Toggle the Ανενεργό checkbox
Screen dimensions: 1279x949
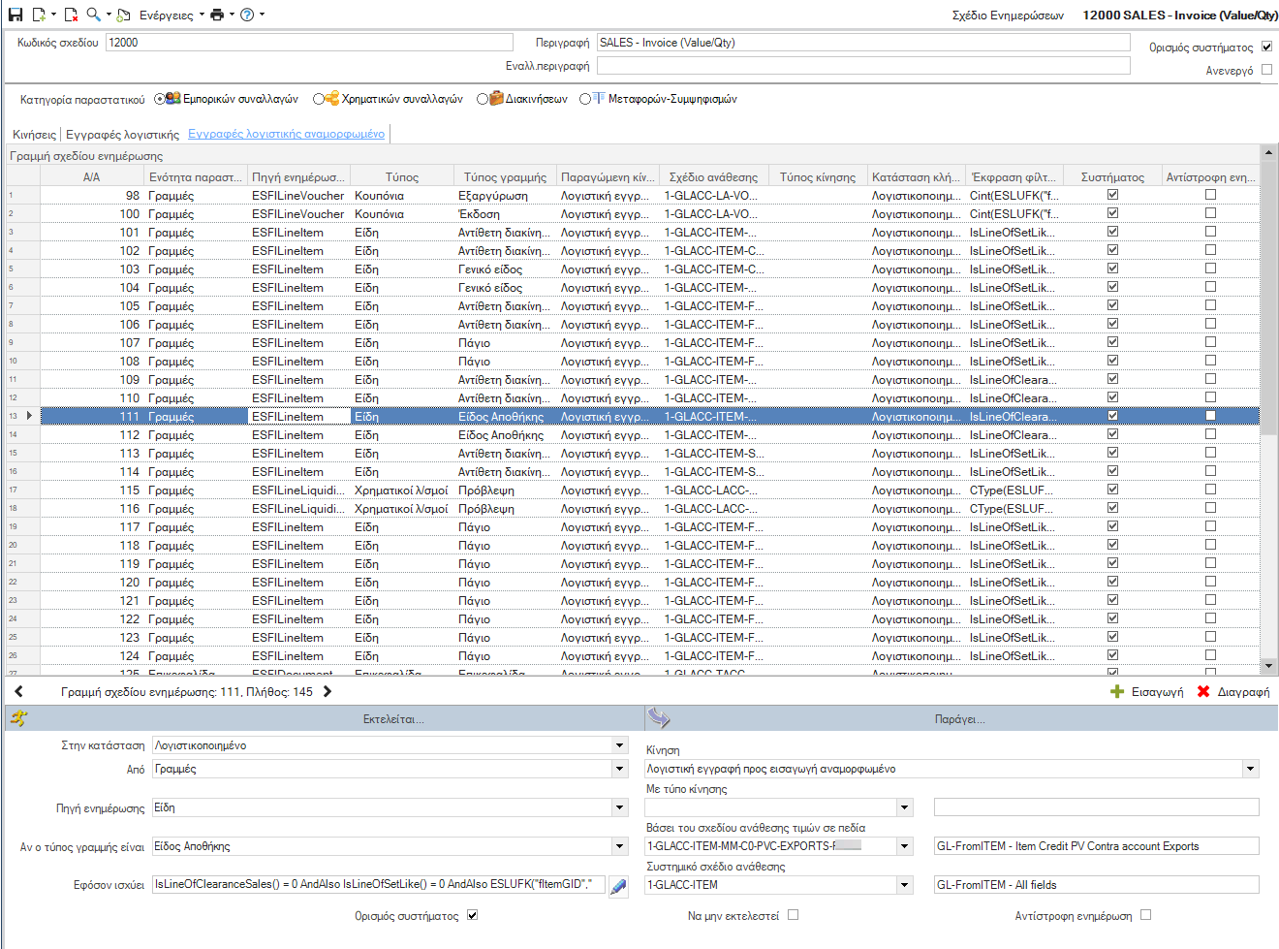(x=1266, y=70)
